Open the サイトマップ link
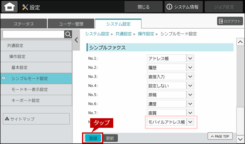 36,119
